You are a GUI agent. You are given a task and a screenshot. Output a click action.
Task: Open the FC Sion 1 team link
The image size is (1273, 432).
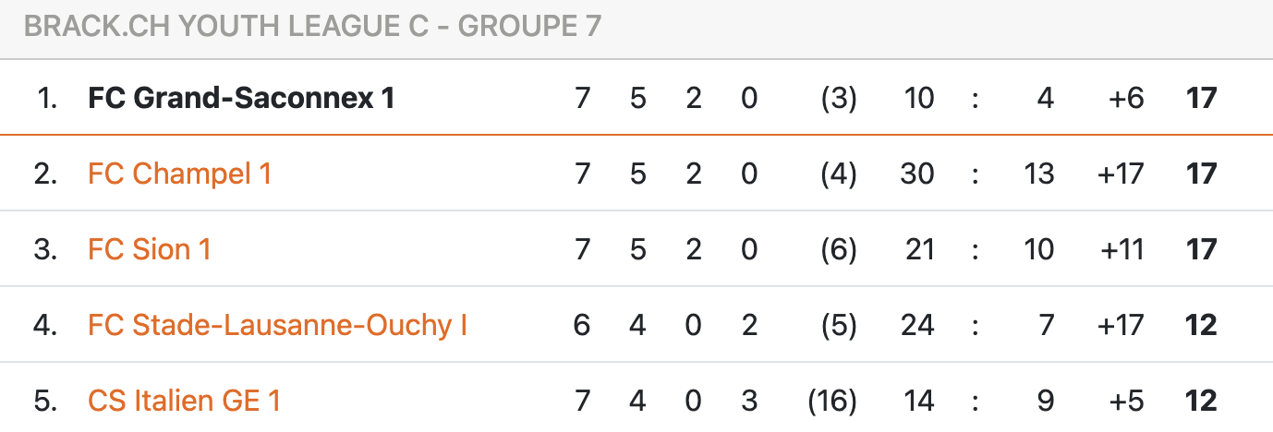tap(149, 249)
